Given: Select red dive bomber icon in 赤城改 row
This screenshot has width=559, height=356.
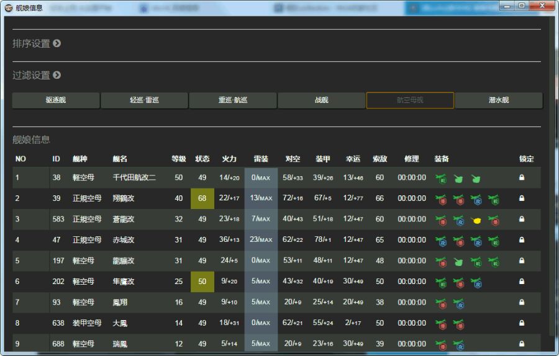Looking at the screenshot, I should point(458,241).
